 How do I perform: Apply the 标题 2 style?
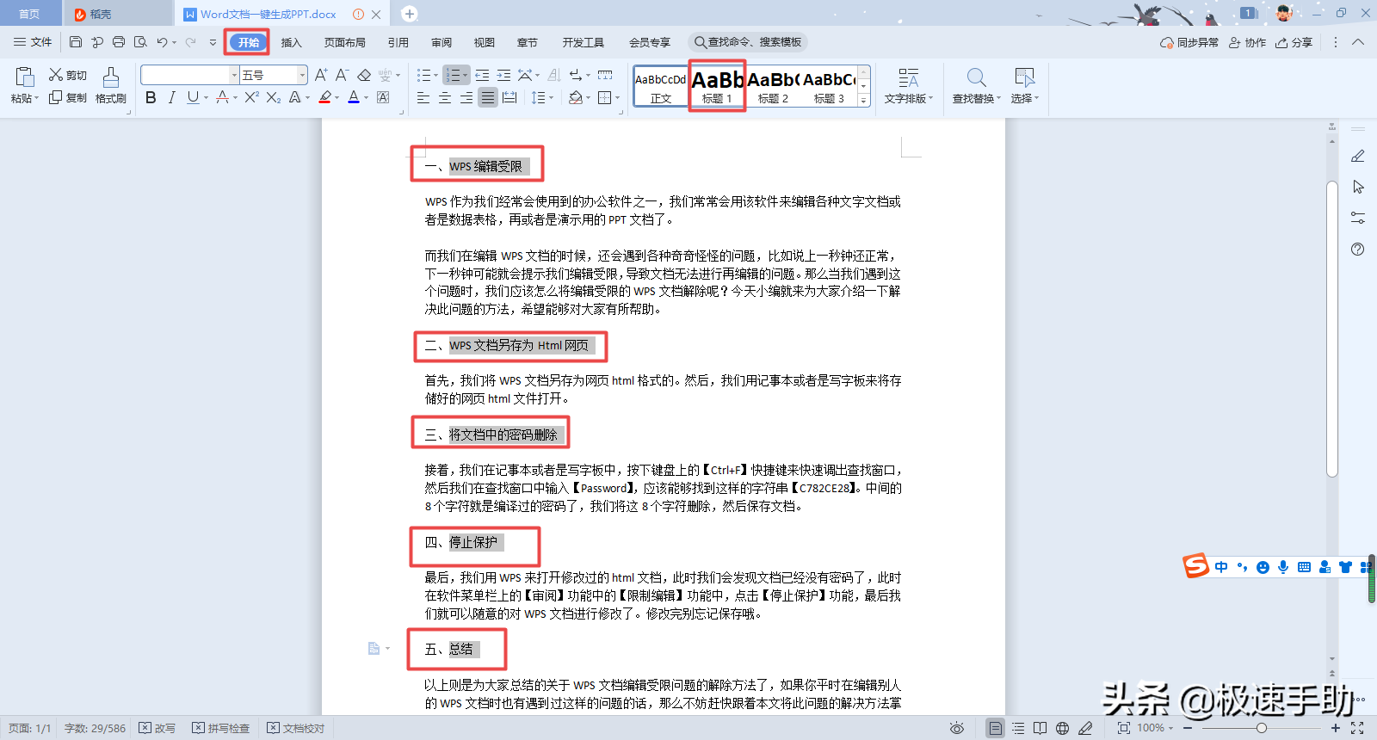(x=773, y=86)
